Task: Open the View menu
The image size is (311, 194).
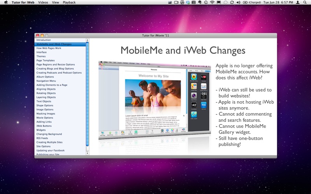Action: [x=55, y=2]
